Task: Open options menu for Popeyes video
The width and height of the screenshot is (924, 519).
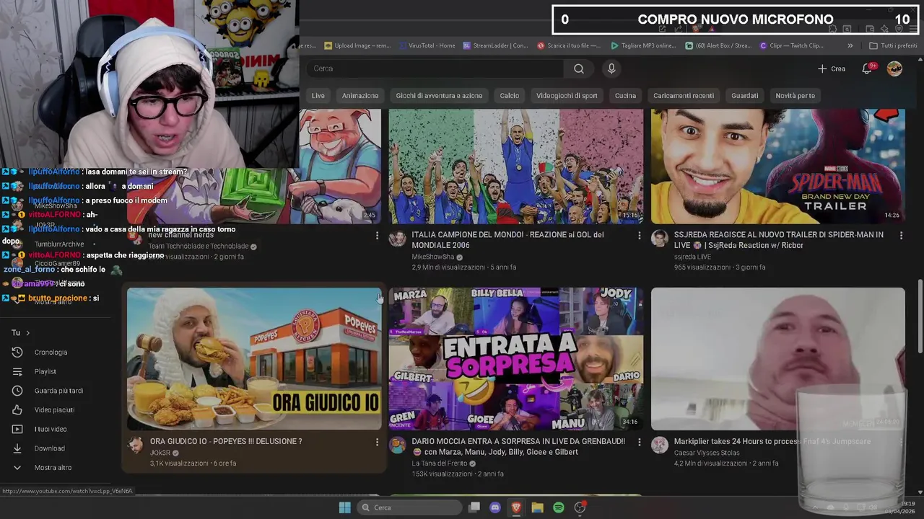Action: pos(377,442)
